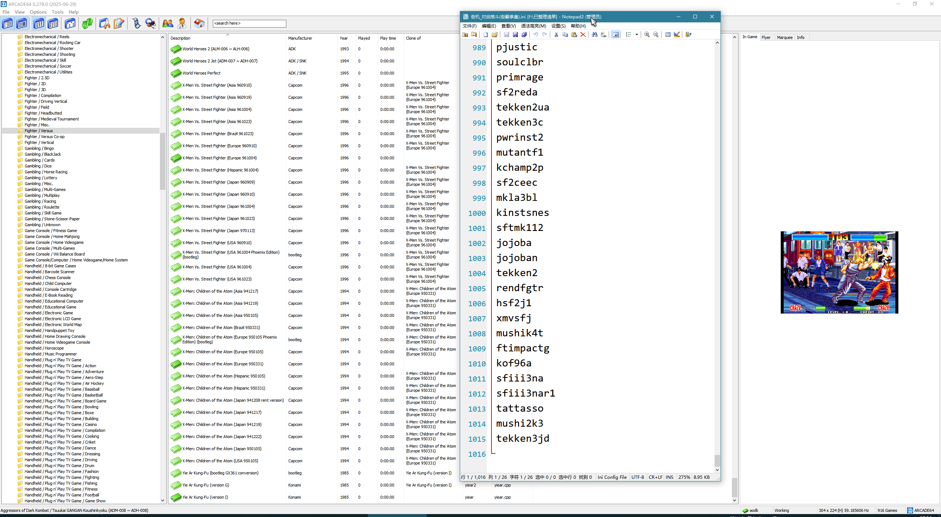
Task: Open the 设置(S) menu in Notepad2
Action: coord(558,26)
